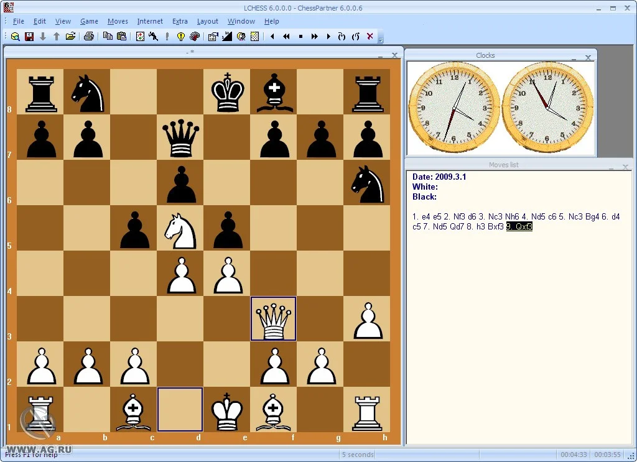This screenshot has width=637, height=462.
Task: Click the redo curved arrow icon
Action: click(342, 37)
